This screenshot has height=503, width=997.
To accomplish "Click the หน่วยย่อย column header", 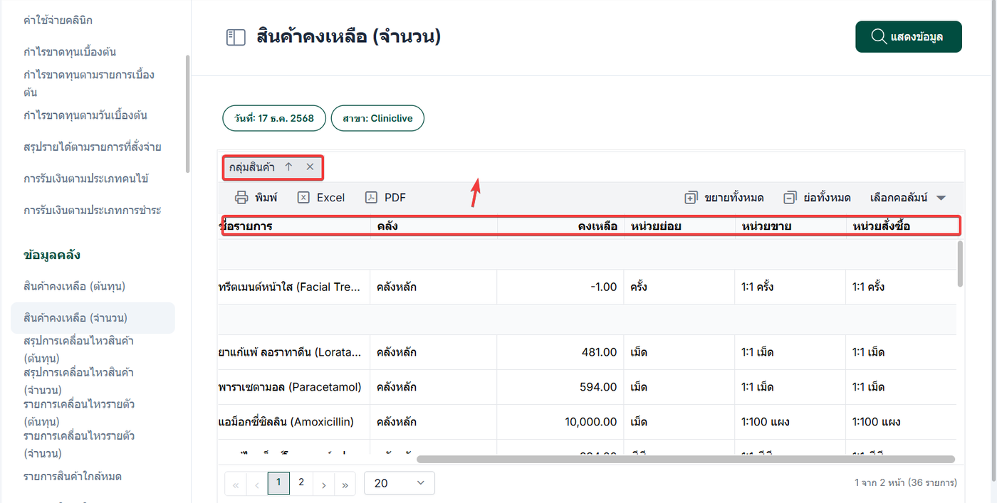I will click(679, 226).
